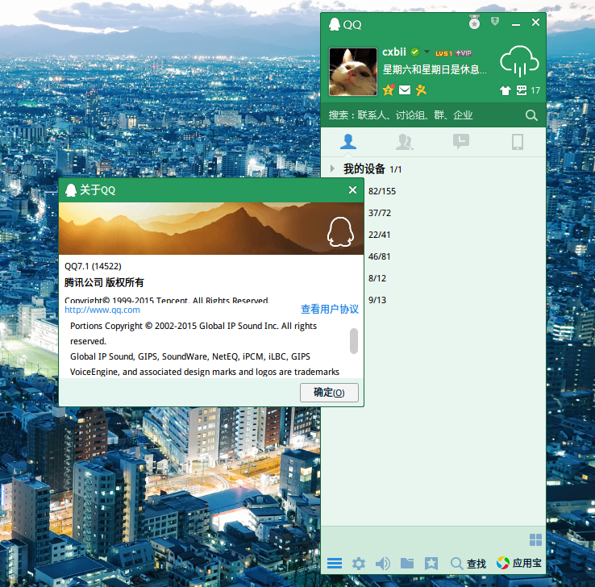Switch to the recent conversations tab
The height and width of the screenshot is (587, 595).
pyautogui.click(x=461, y=143)
